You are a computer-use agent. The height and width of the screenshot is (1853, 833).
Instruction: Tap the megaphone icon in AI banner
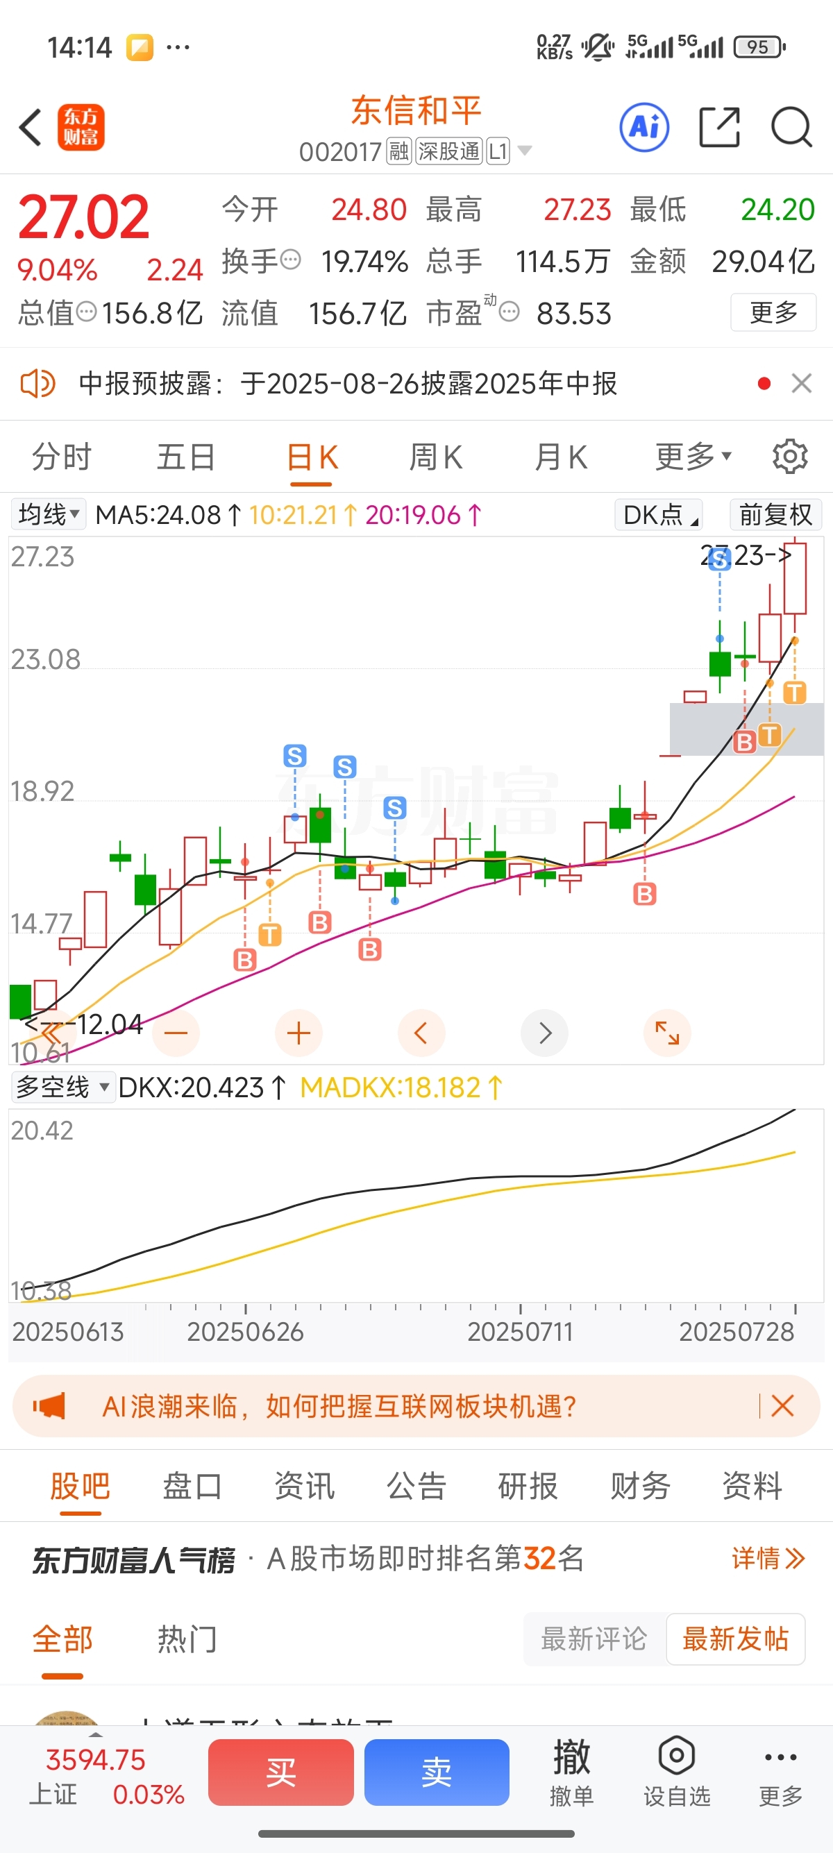tap(49, 1405)
